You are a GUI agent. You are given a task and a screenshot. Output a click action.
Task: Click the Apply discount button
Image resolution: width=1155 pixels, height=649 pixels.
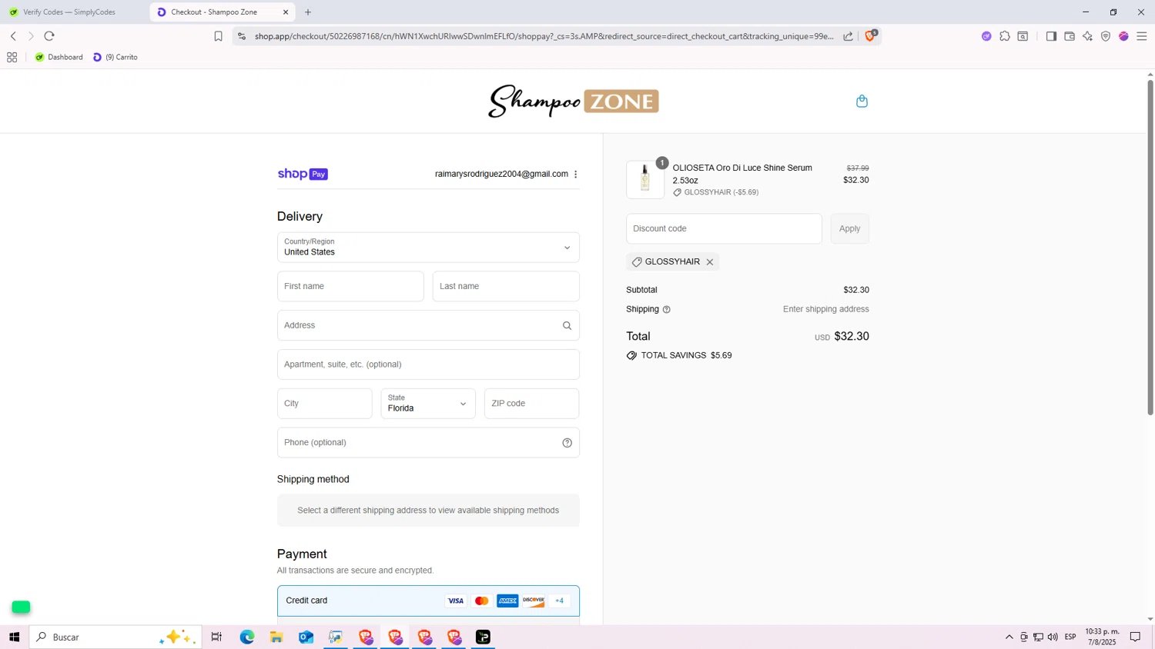pos(849,229)
